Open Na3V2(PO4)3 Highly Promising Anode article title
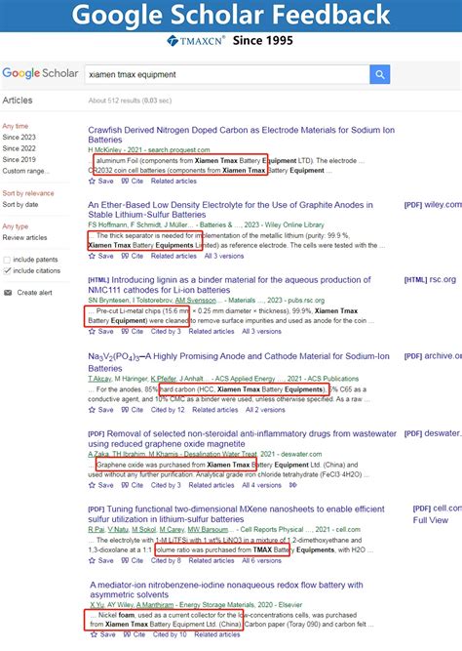The image size is (462, 651). tap(239, 362)
